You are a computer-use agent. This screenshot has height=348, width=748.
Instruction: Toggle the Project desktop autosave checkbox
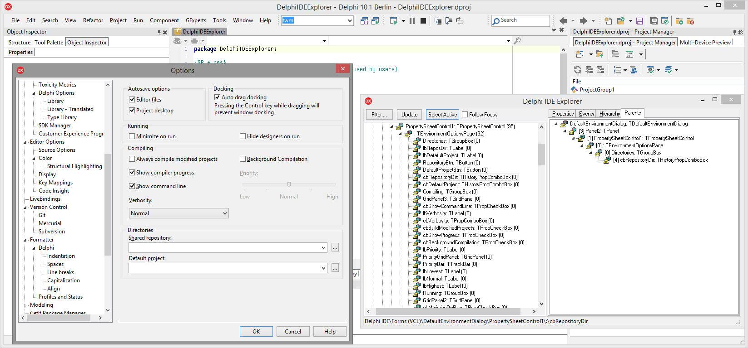(x=132, y=111)
